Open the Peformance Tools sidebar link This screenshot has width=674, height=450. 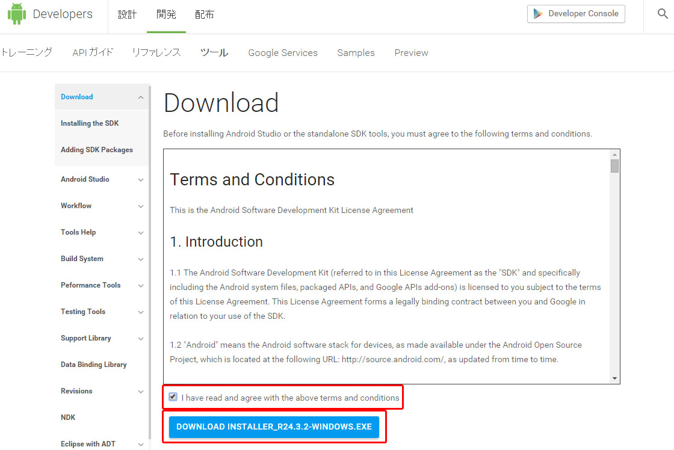[91, 285]
